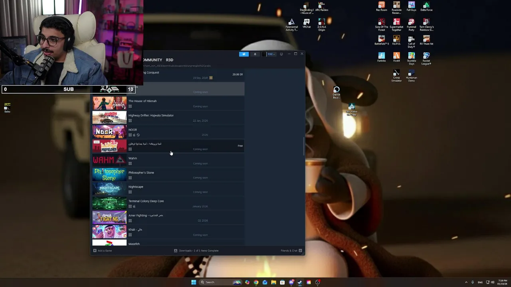Select VRChat desktop shortcut
The image size is (511, 287).
click(307, 23)
